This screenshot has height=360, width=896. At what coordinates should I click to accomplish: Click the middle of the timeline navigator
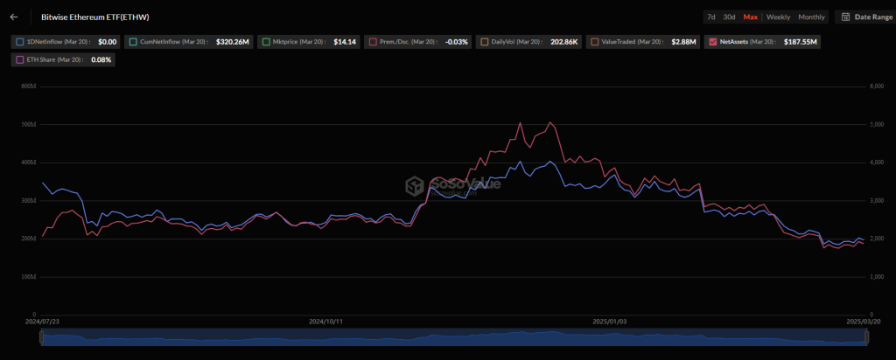click(x=454, y=337)
